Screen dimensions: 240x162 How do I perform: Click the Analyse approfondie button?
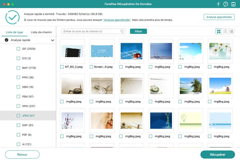tap(219, 17)
